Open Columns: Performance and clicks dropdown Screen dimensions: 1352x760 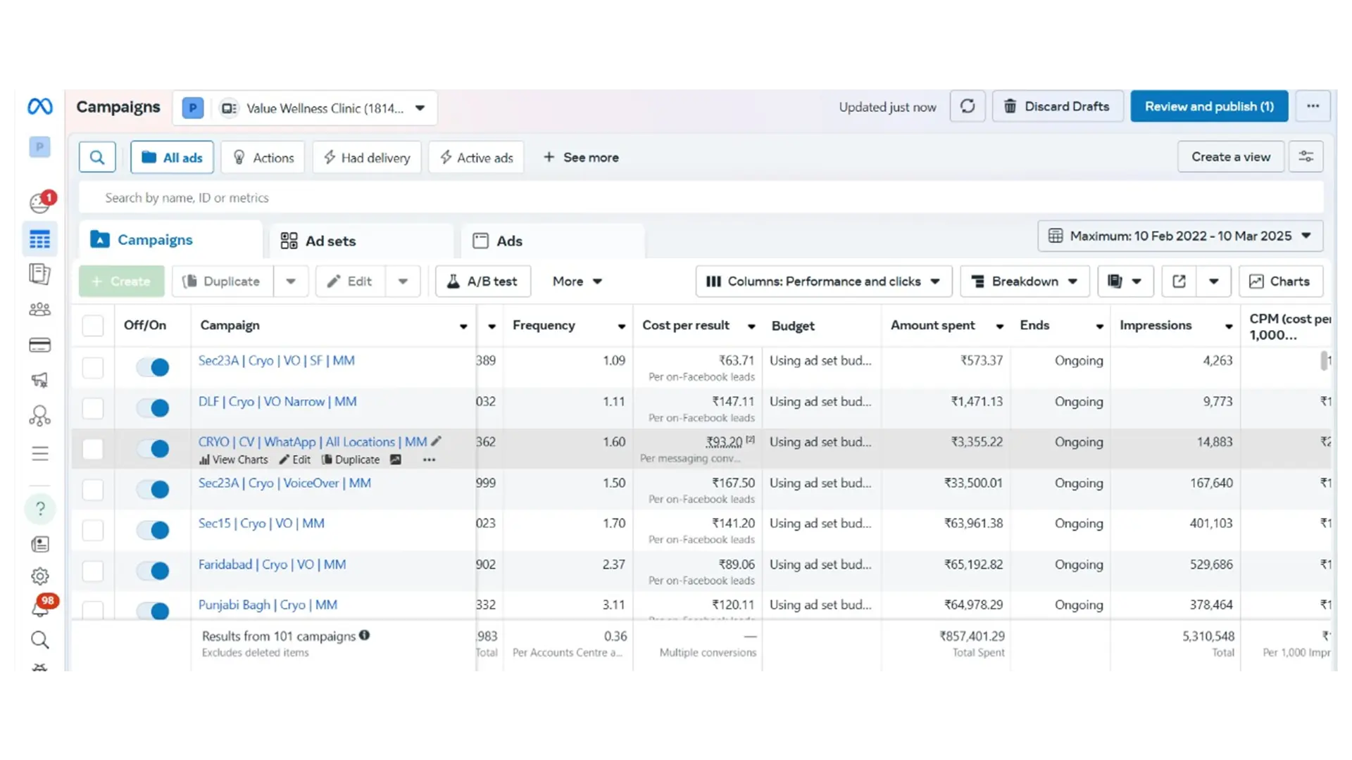[824, 281]
